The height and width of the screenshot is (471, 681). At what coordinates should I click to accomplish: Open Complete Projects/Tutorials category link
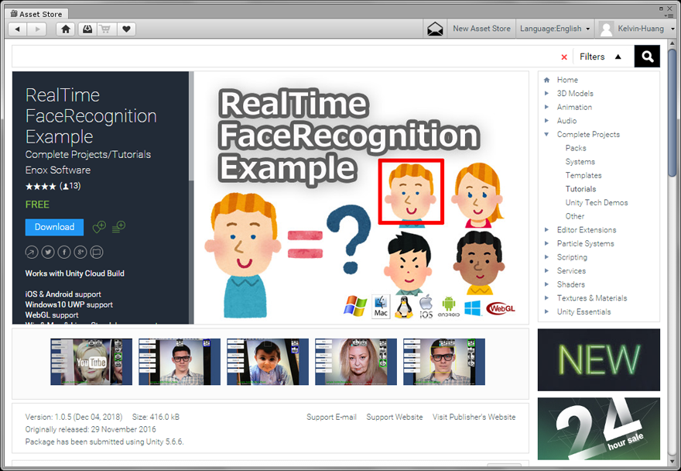coord(87,154)
